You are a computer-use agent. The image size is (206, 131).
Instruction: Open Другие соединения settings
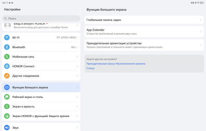coord(41,76)
